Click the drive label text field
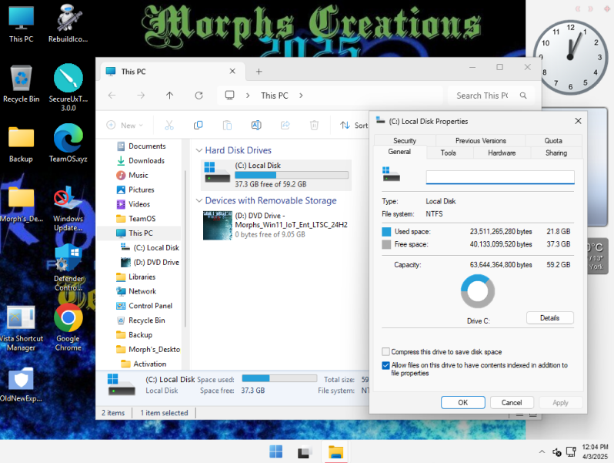The image size is (614, 463). (500, 177)
